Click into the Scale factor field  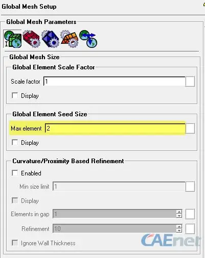click(x=114, y=82)
